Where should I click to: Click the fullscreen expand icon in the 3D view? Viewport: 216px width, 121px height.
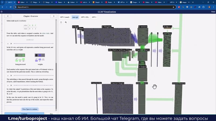coord(61,22)
